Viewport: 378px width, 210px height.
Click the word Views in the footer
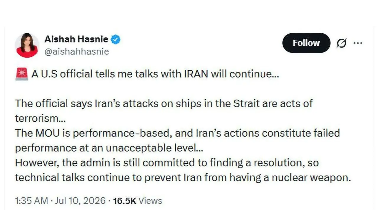[150, 201]
